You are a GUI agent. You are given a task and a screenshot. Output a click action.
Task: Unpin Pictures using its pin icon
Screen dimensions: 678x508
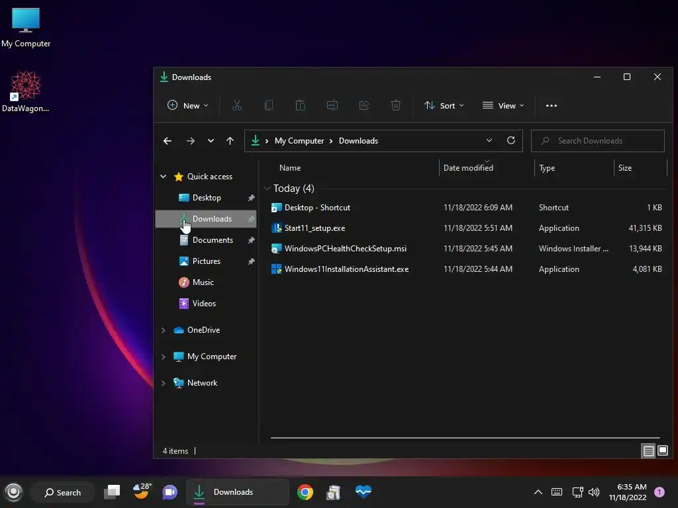(x=251, y=261)
